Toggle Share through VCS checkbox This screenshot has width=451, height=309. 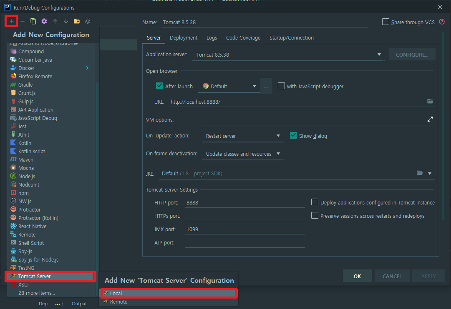click(385, 22)
